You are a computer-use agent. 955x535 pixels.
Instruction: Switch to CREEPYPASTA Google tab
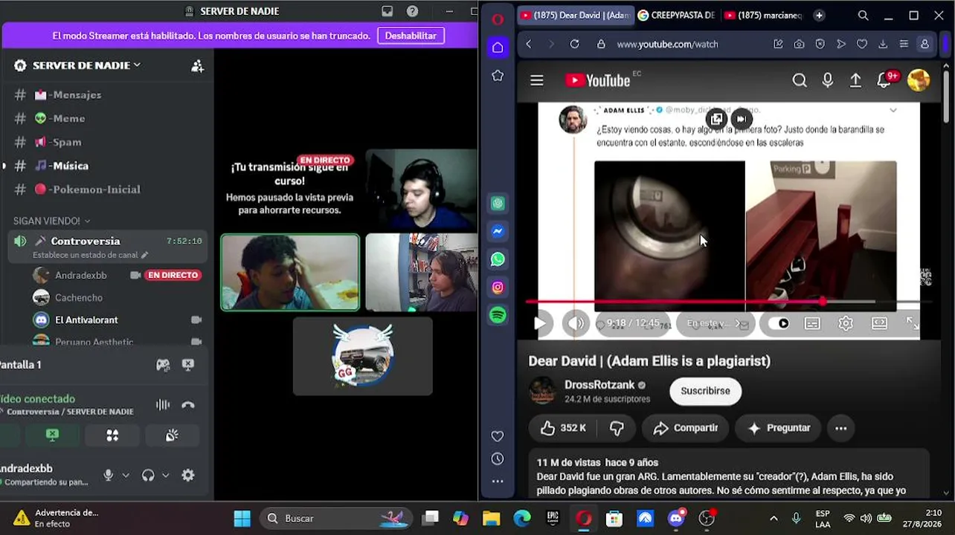(677, 15)
